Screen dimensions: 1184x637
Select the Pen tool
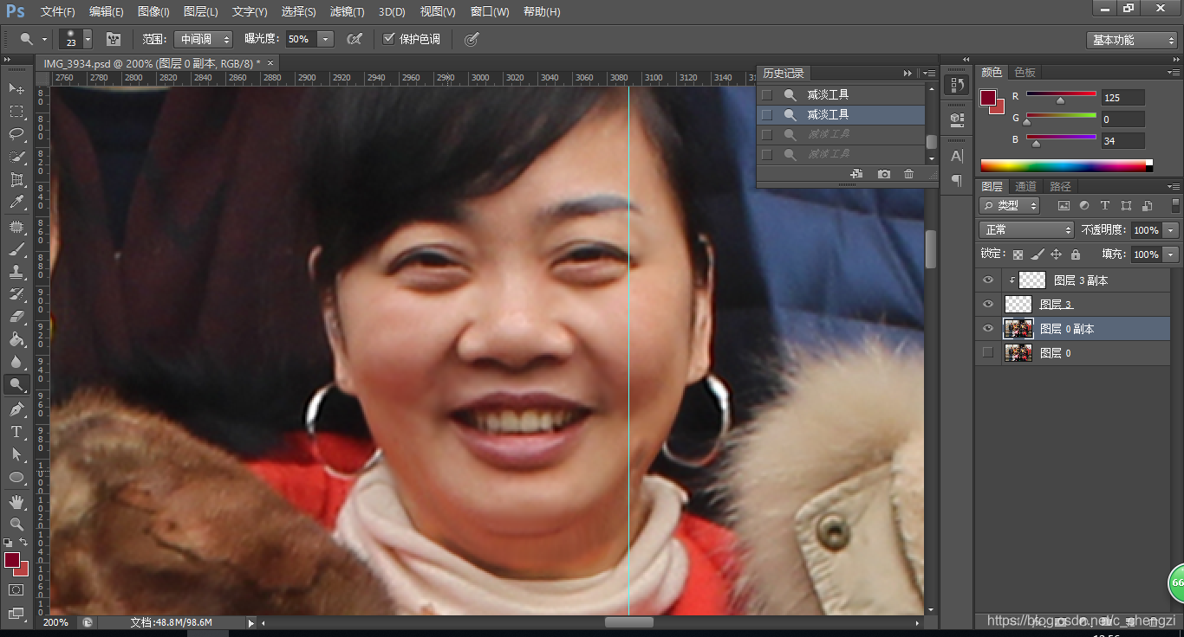click(x=16, y=409)
